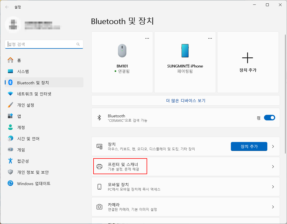Open Windows 업데이트 from the sidebar
Viewport: 287px width, 224px height.
pyautogui.click(x=31, y=183)
